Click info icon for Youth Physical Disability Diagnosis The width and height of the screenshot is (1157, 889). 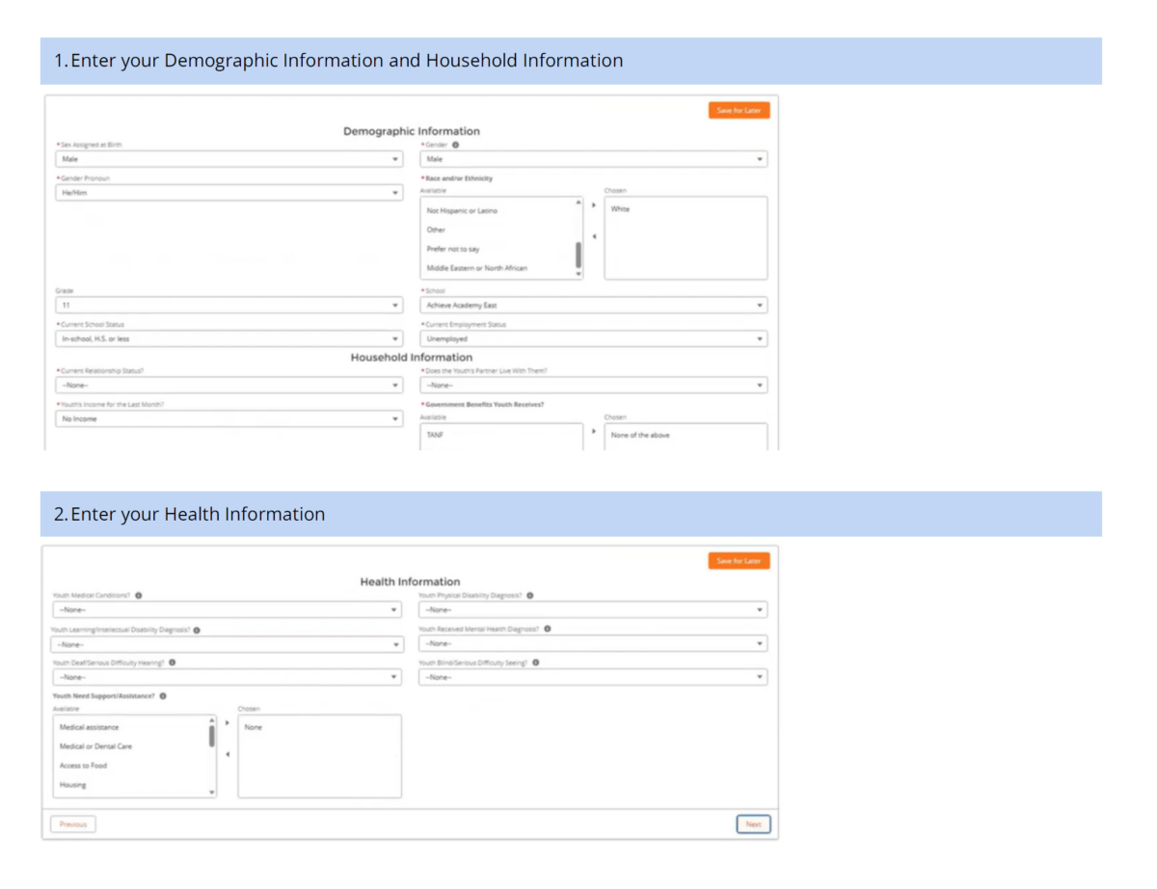pos(530,596)
